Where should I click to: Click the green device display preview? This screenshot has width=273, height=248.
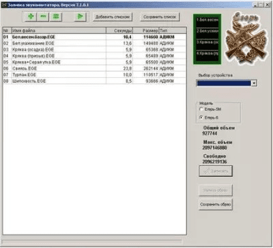pyautogui.click(x=207, y=39)
